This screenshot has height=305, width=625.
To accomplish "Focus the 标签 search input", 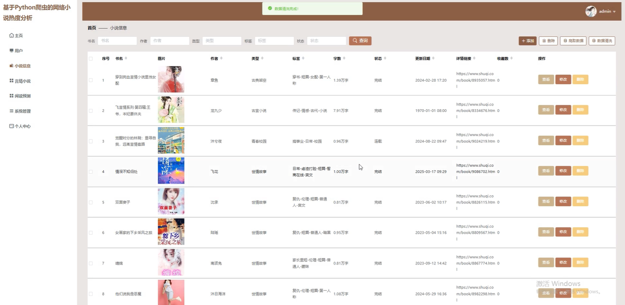I will (274, 41).
